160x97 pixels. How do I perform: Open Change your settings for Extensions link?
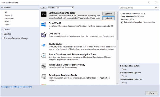point(17,87)
